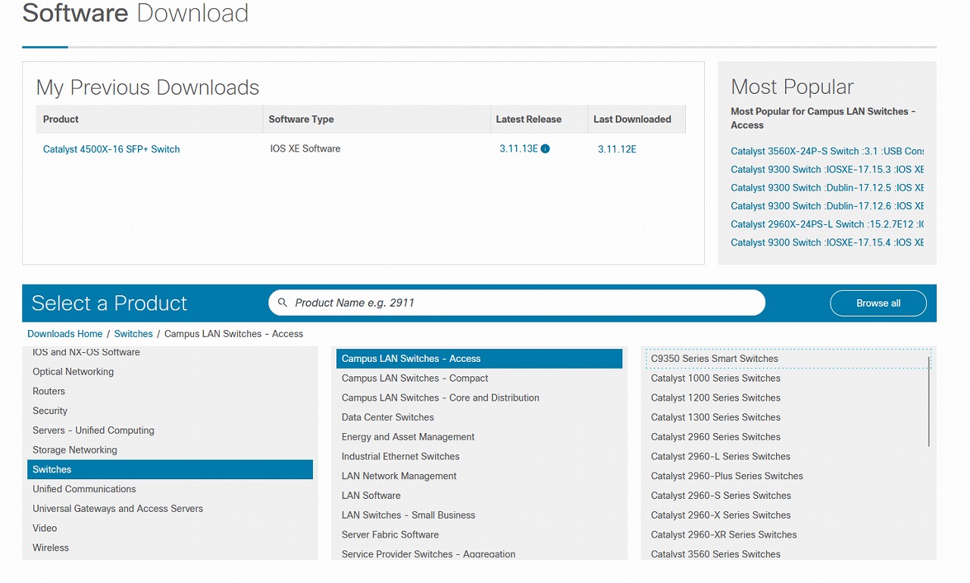Click the product series list scrollbar
The image size is (970, 583).
click(929, 401)
